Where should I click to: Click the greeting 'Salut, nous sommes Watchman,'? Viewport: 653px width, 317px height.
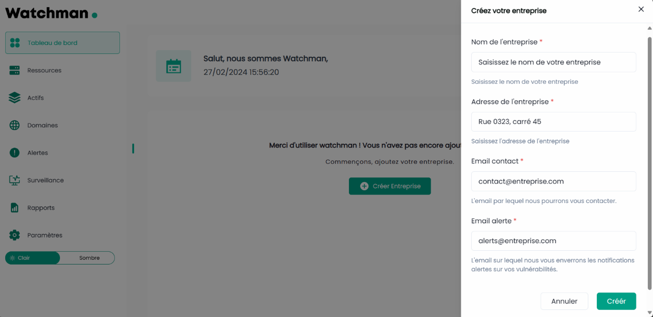(266, 59)
